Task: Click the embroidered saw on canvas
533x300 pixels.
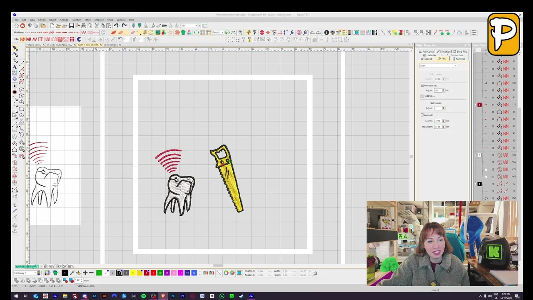Action: pos(227,178)
